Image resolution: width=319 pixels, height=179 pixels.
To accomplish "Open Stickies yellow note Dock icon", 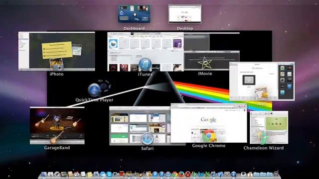I will coord(90,175).
